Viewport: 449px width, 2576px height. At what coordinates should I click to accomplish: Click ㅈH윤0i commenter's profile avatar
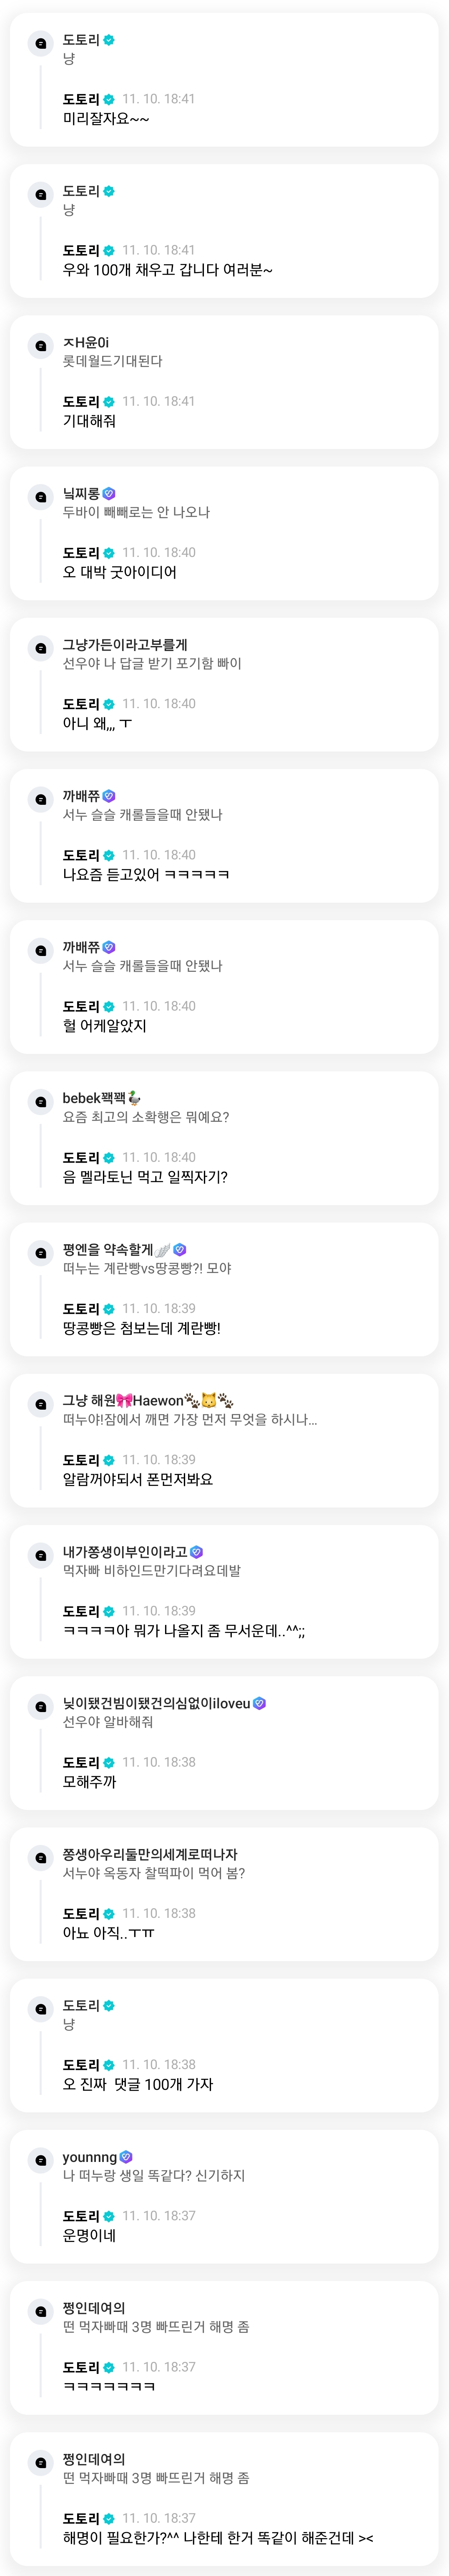pos(40,346)
